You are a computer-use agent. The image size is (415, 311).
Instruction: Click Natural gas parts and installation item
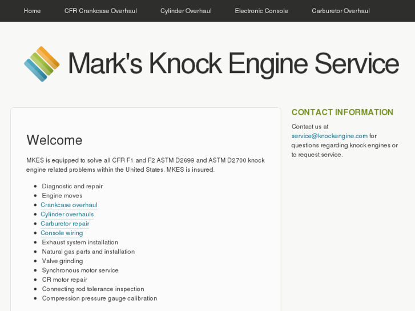(x=88, y=252)
